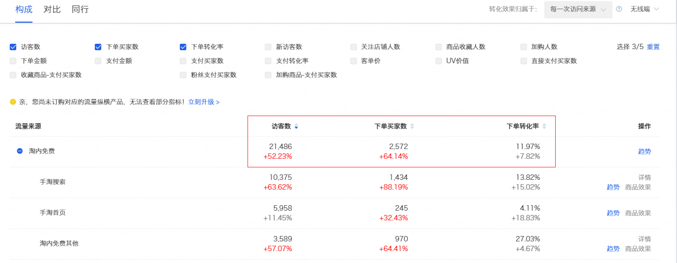Open 趋势 for 淘内免费 row
677x263 pixels.
coord(645,151)
